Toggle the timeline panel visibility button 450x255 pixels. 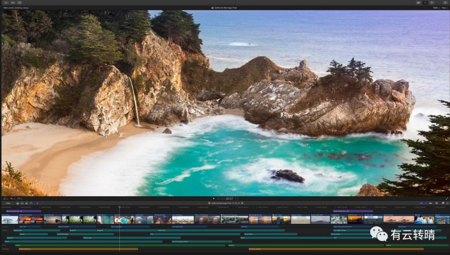[x=425, y=2]
